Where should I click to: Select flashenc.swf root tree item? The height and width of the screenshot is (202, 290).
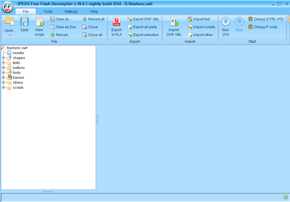17,48
